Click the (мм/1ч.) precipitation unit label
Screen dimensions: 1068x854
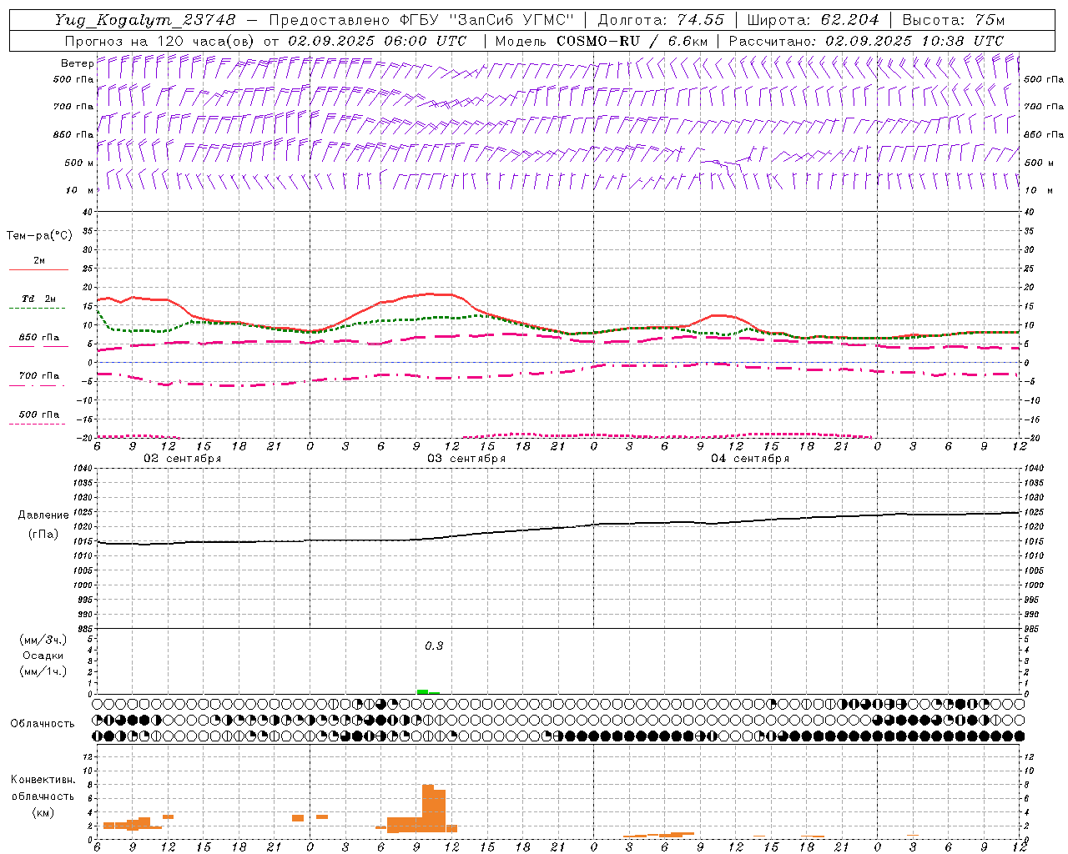(43, 671)
